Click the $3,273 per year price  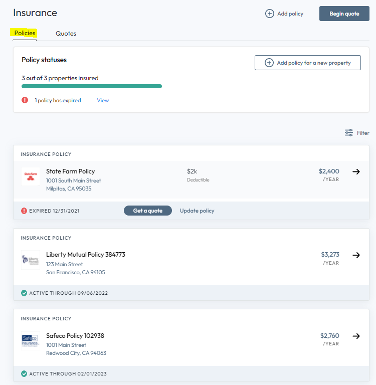[x=330, y=254]
